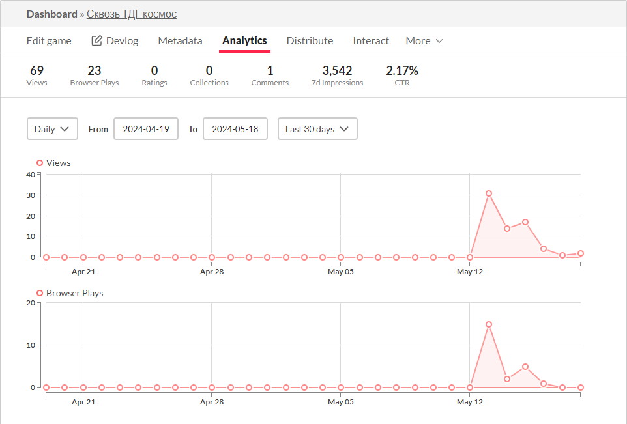Switch to the Devlog tab
The image size is (627, 424).
click(x=115, y=41)
